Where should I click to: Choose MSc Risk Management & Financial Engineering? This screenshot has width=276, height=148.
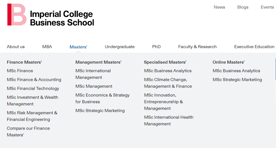tap(32, 116)
